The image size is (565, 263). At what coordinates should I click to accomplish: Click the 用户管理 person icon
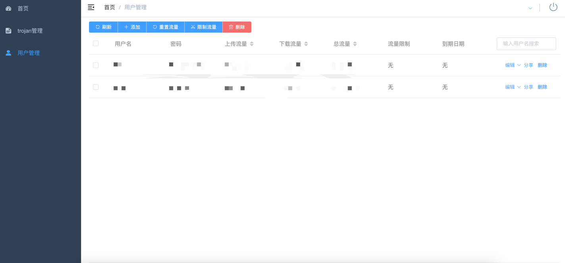[x=8, y=53]
